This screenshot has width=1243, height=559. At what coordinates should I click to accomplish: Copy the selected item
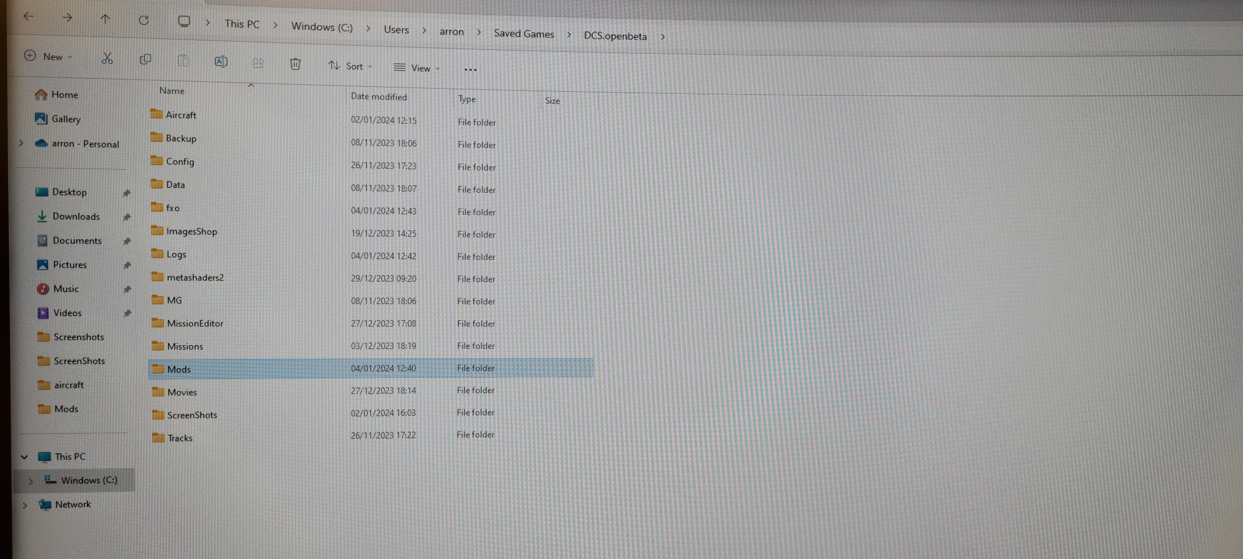coord(145,59)
